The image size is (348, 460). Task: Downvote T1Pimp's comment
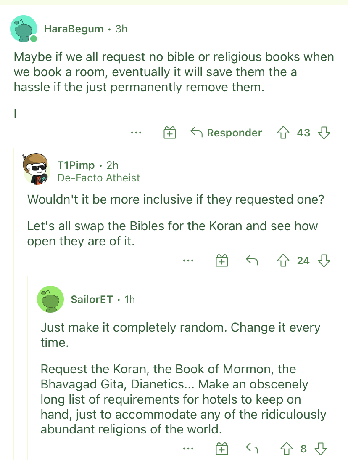point(324,261)
